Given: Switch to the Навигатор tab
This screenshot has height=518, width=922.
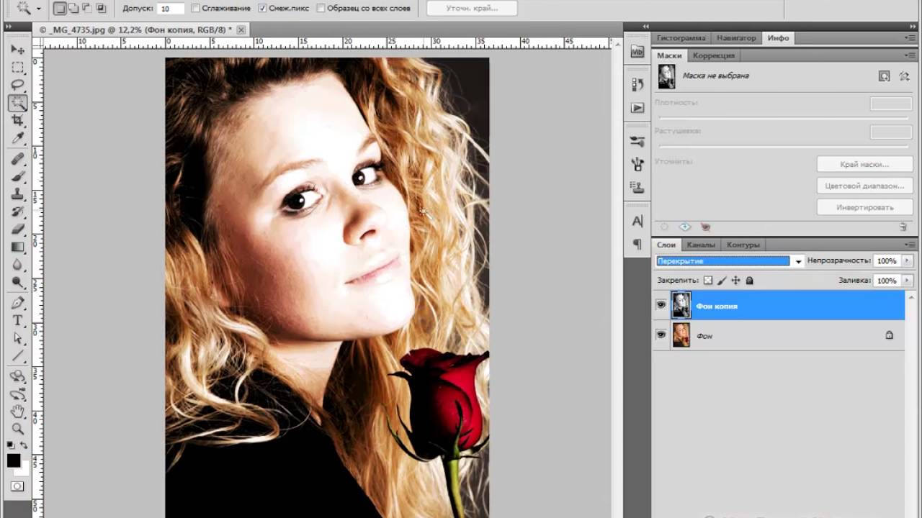Looking at the screenshot, I should (736, 38).
